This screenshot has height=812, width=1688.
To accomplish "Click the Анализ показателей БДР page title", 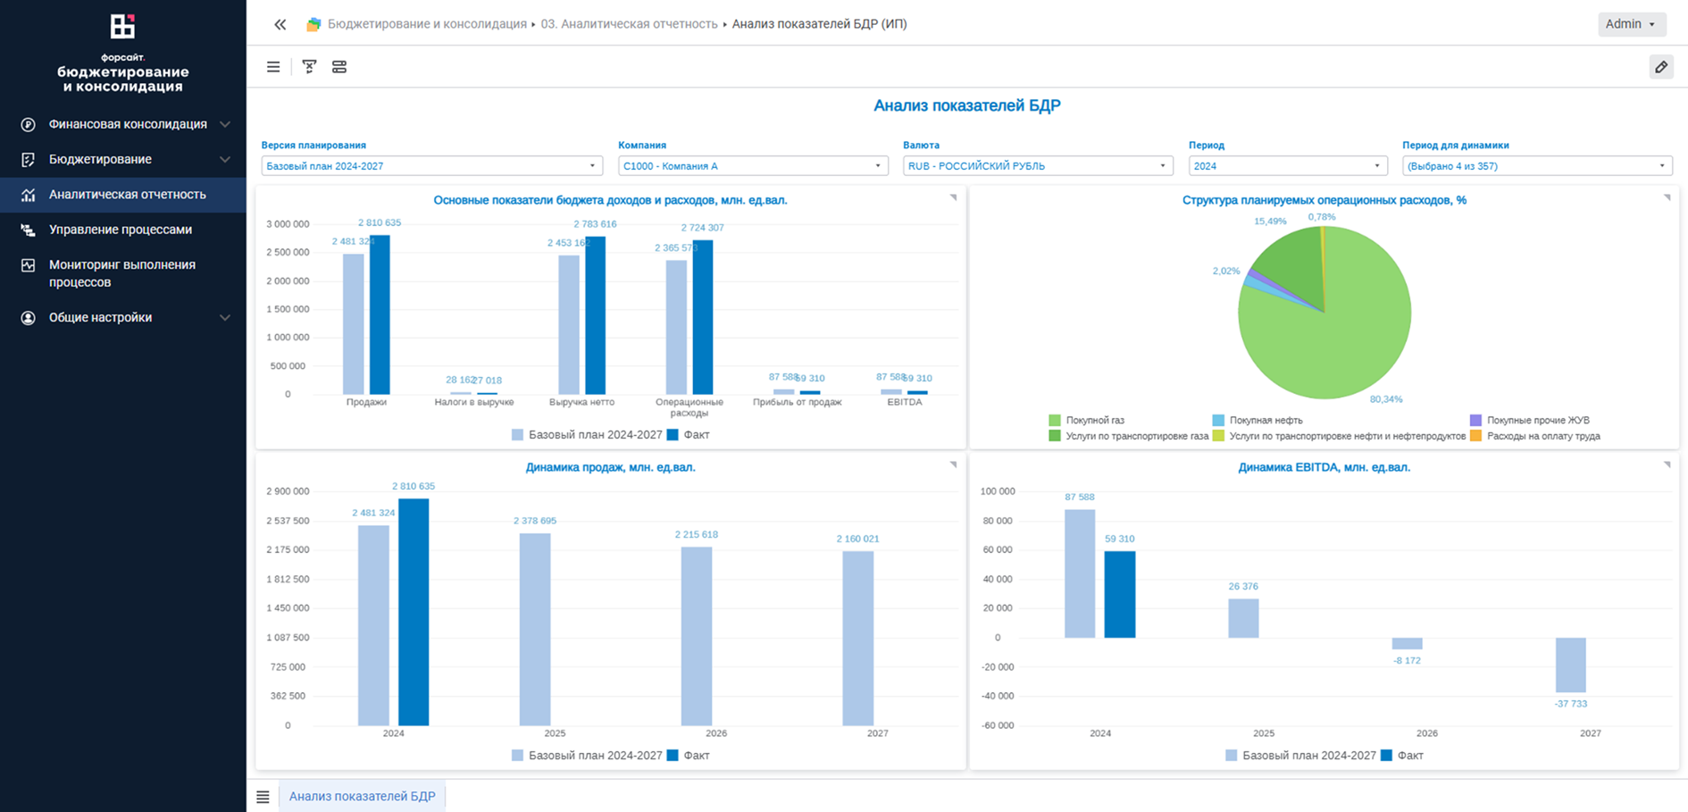I will pos(967,105).
